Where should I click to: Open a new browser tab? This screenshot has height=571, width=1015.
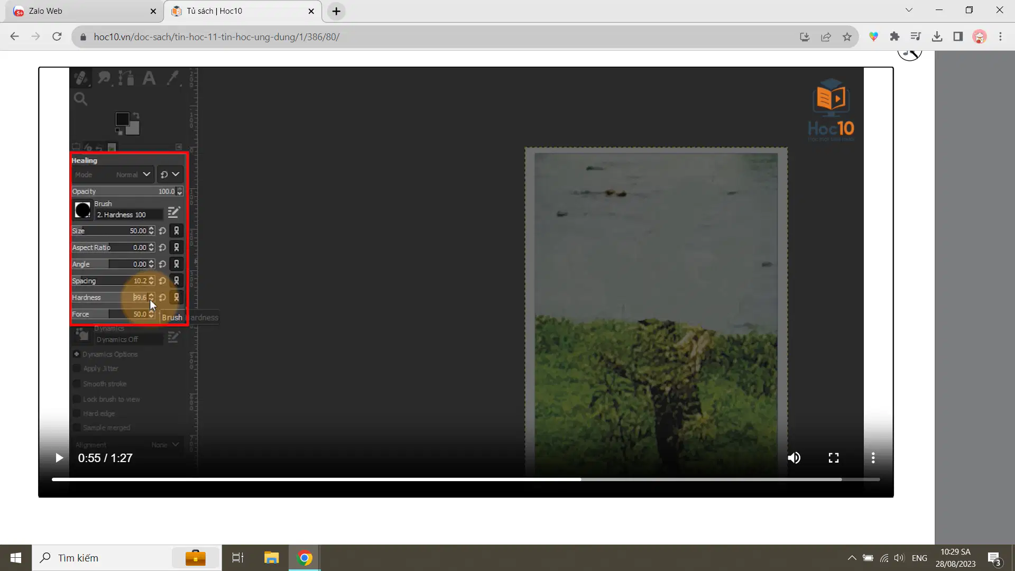[336, 11]
